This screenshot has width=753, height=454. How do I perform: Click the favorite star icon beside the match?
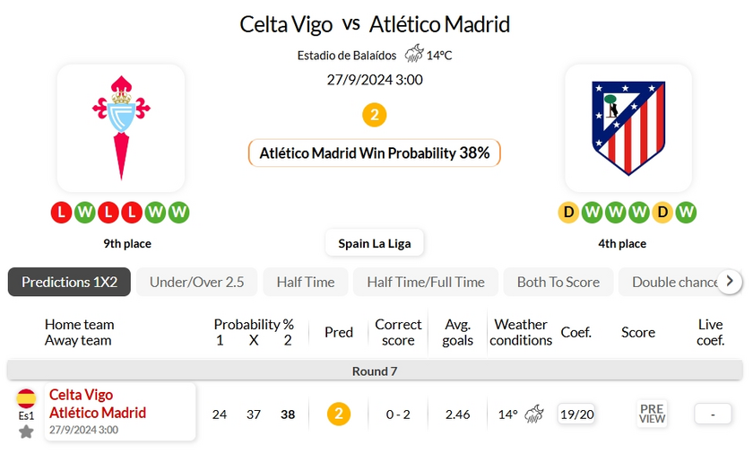pyautogui.click(x=26, y=432)
